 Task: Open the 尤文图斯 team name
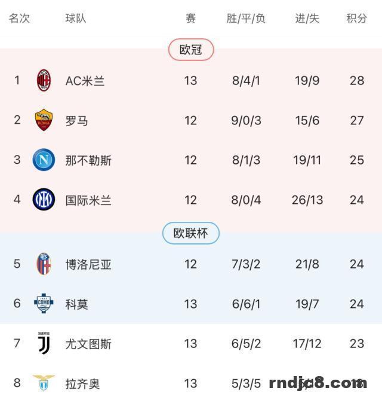pos(88,344)
